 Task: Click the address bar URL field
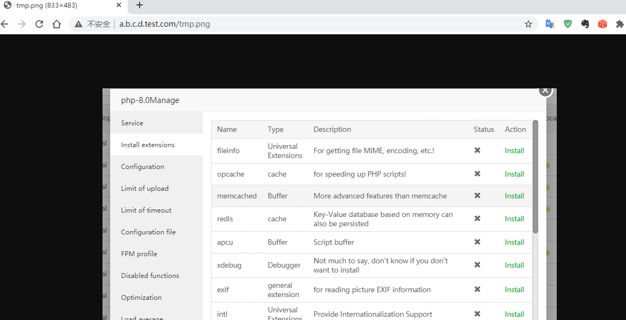click(x=303, y=24)
